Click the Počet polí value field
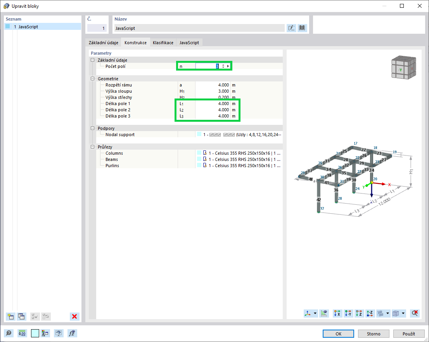429x342 pixels. (x=208, y=66)
